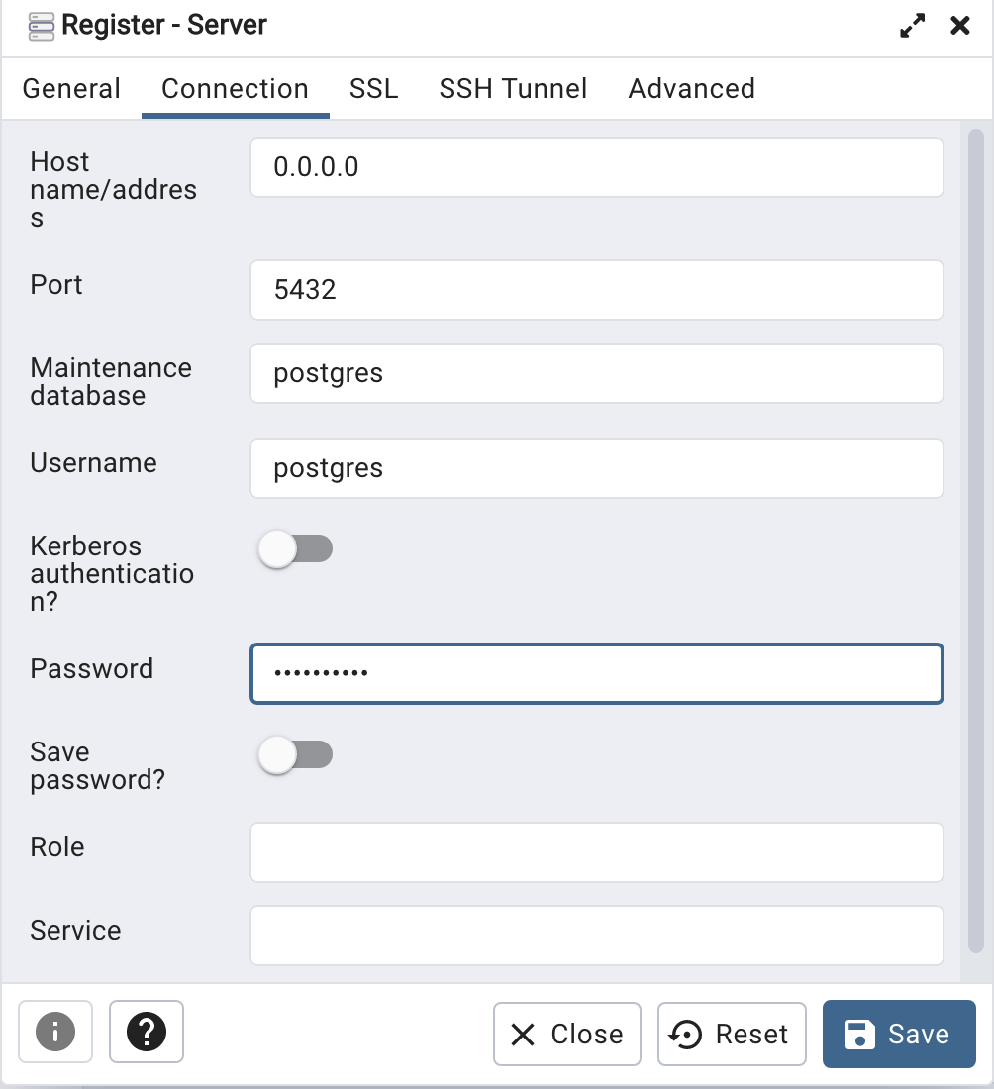The width and height of the screenshot is (994, 1089).
Task: Toggle Kerberos authentication switch
Action: click(x=295, y=549)
